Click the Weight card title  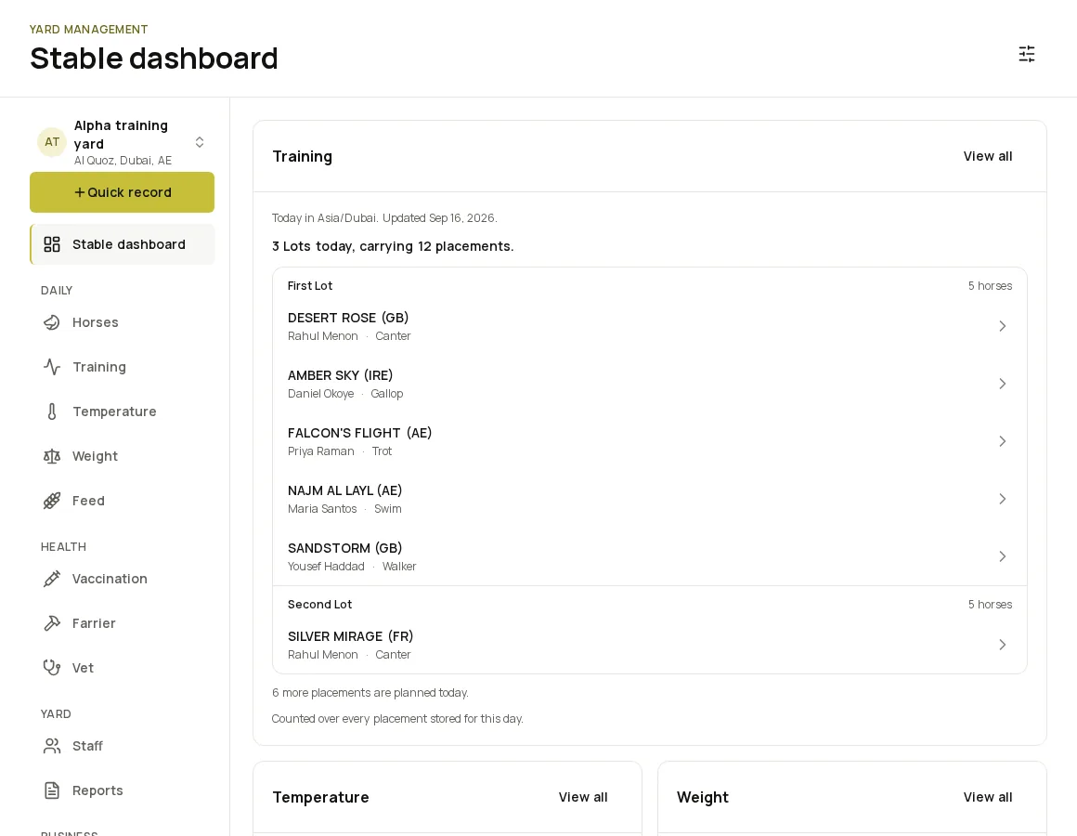703,798
